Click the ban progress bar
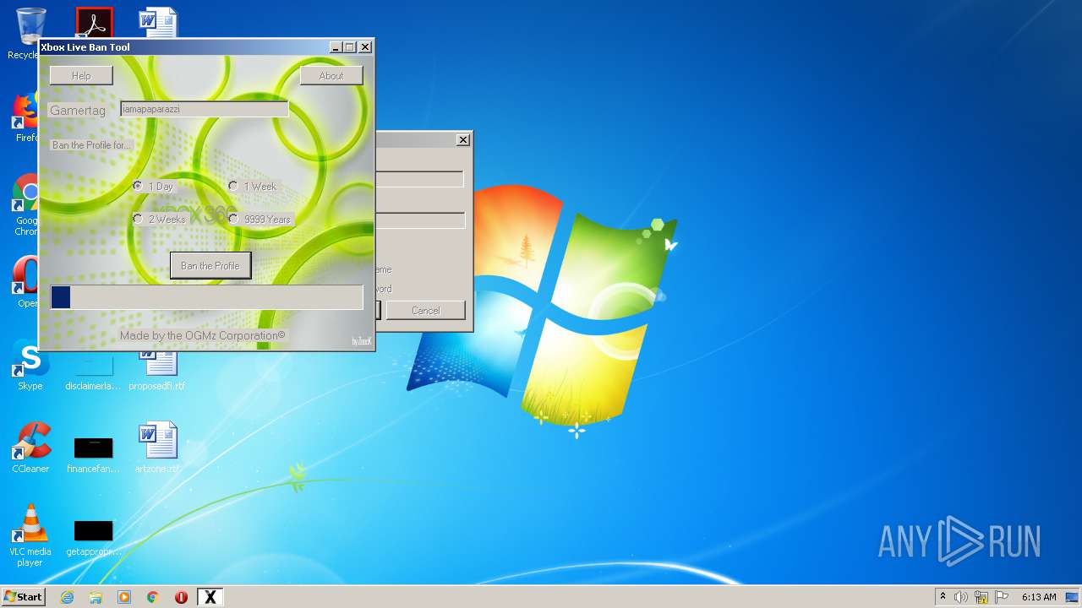 207,297
